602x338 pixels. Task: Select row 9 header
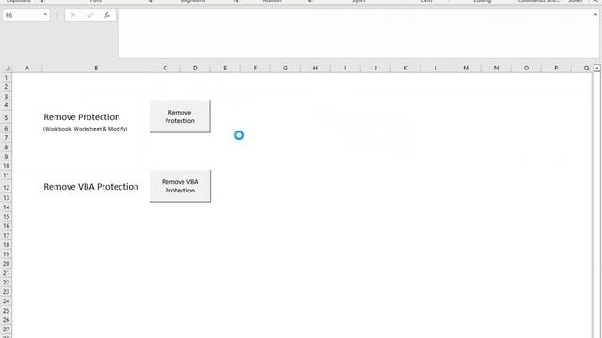(x=6, y=157)
